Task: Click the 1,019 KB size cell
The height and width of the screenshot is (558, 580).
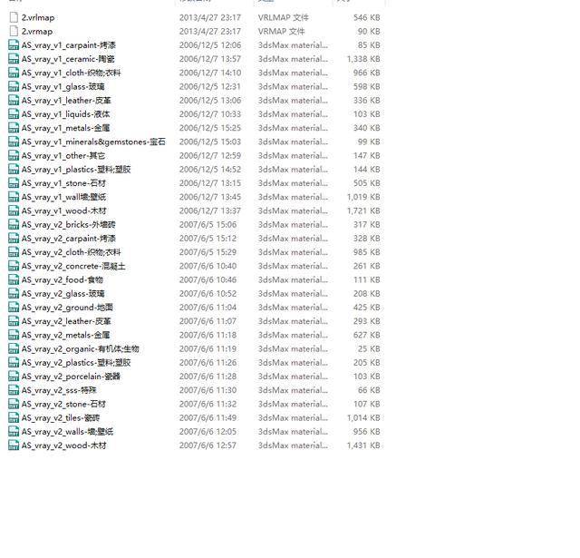Action: (363, 197)
